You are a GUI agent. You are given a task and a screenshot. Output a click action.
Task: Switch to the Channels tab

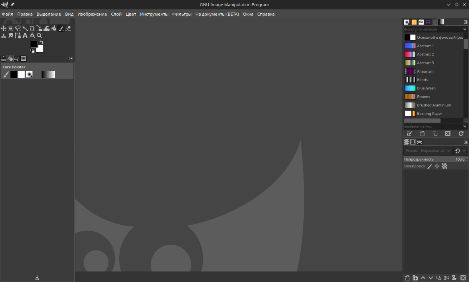[413, 142]
